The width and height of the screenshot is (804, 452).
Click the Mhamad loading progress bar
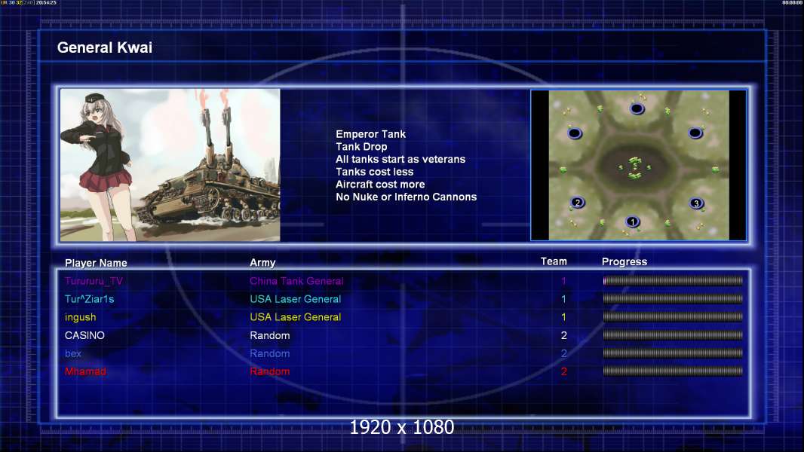click(x=673, y=371)
